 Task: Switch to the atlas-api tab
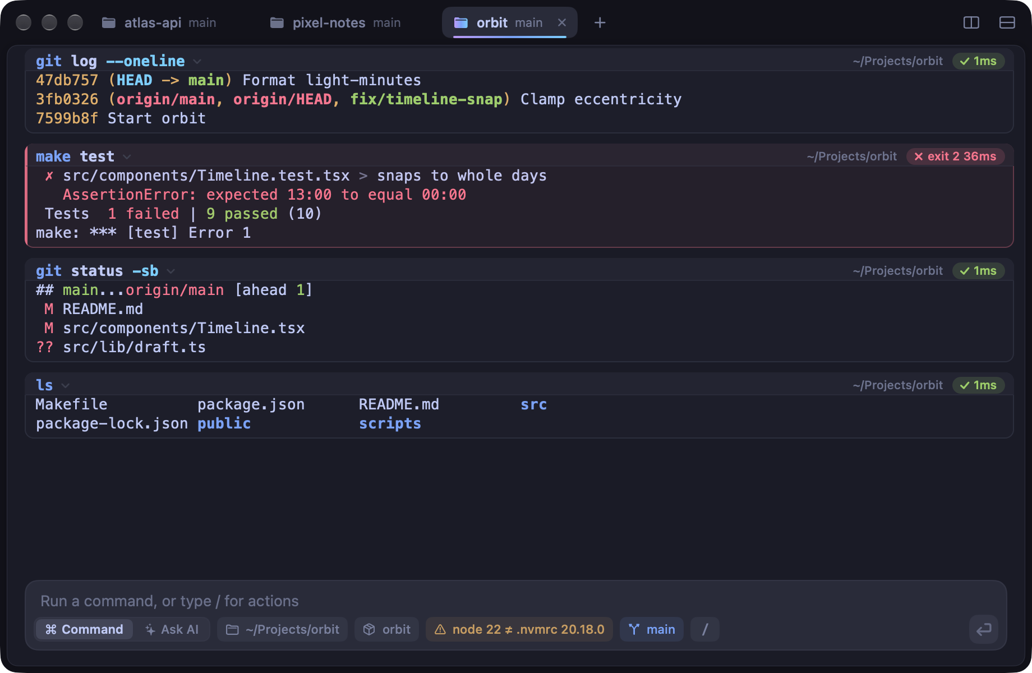coord(159,22)
